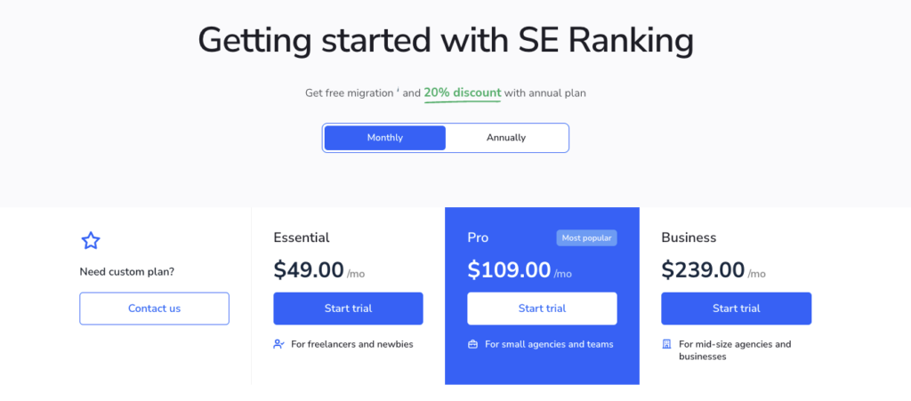The image size is (911, 401).
Task: Start trial for the Pro plan
Action: click(542, 309)
